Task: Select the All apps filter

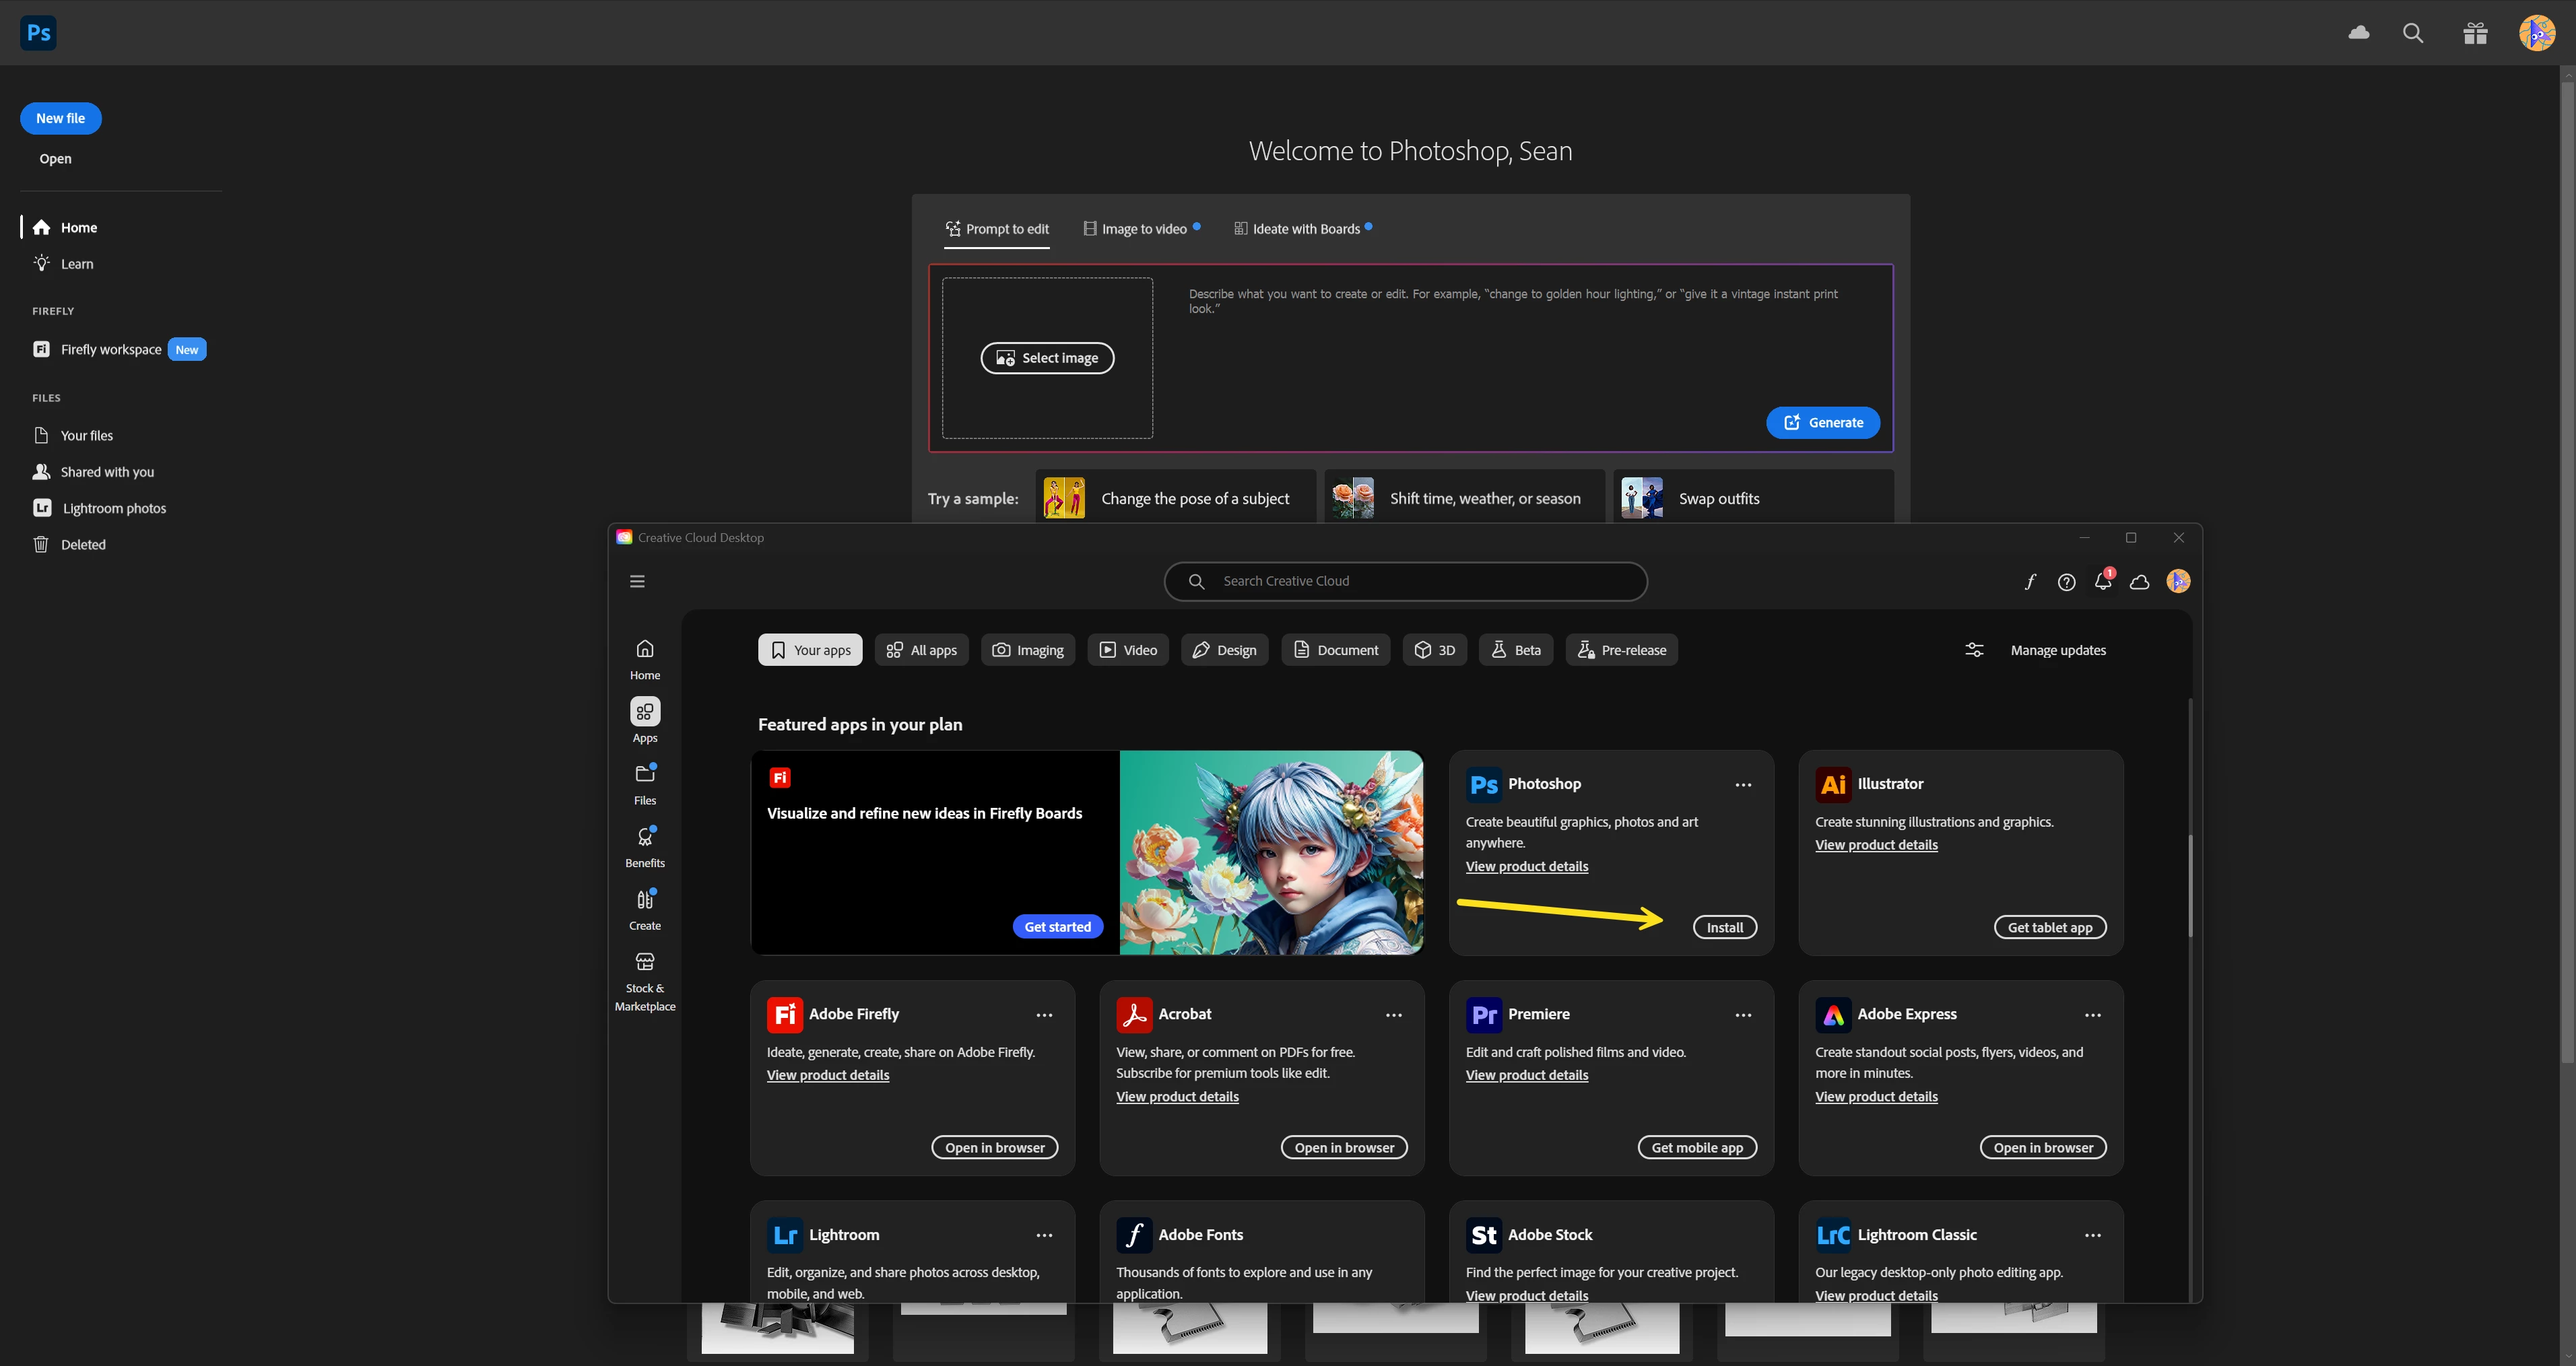Action: click(x=921, y=650)
